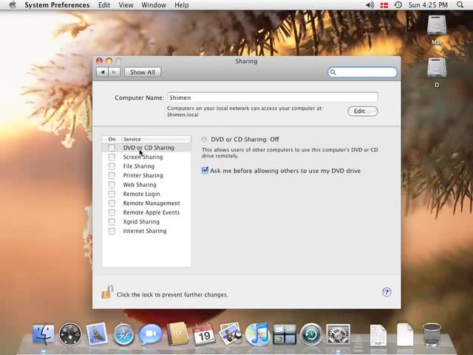The width and height of the screenshot is (473, 355).
Task: Launch Preview from the Dock
Action: 231,334
